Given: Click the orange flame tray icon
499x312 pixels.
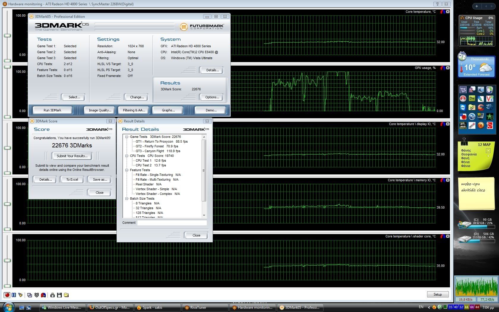Looking at the screenshot, I should click(434, 307).
